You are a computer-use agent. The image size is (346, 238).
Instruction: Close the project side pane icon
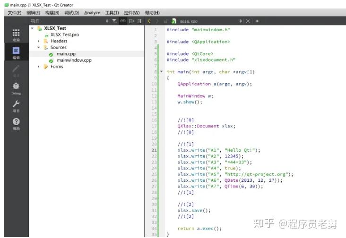(139, 21)
